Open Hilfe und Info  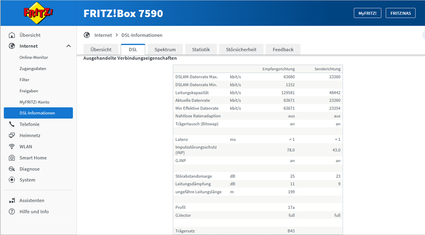point(34,212)
